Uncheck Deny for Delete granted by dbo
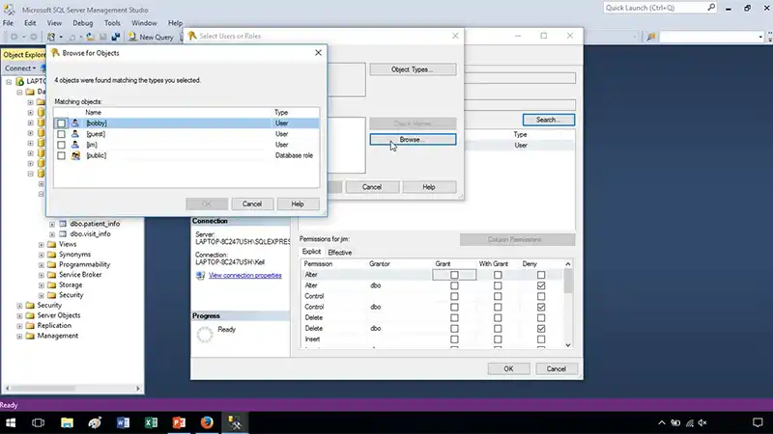This screenshot has height=434, width=773. (541, 328)
